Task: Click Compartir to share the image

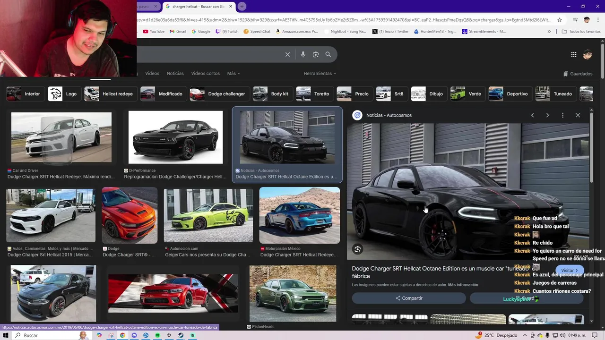Action: [409, 298]
